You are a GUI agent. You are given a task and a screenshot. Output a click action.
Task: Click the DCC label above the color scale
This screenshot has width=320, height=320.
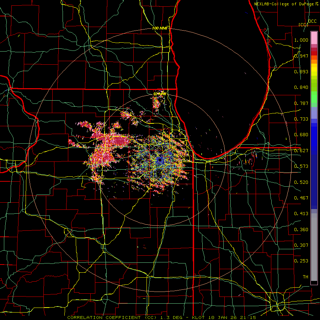click(312, 21)
